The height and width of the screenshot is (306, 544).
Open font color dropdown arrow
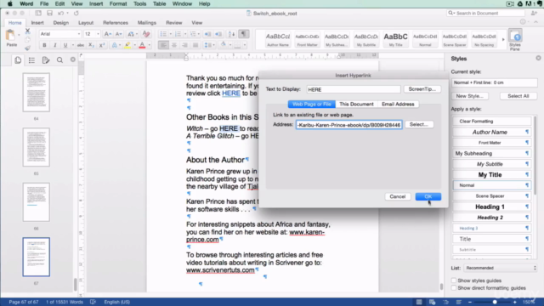pos(150,45)
